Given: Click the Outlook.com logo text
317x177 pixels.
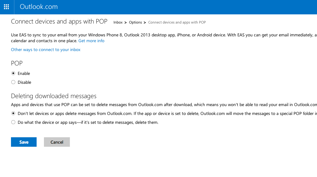Looking at the screenshot, I should [39, 7].
